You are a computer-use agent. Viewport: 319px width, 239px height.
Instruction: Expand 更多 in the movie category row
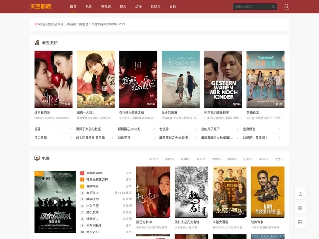(x=279, y=159)
